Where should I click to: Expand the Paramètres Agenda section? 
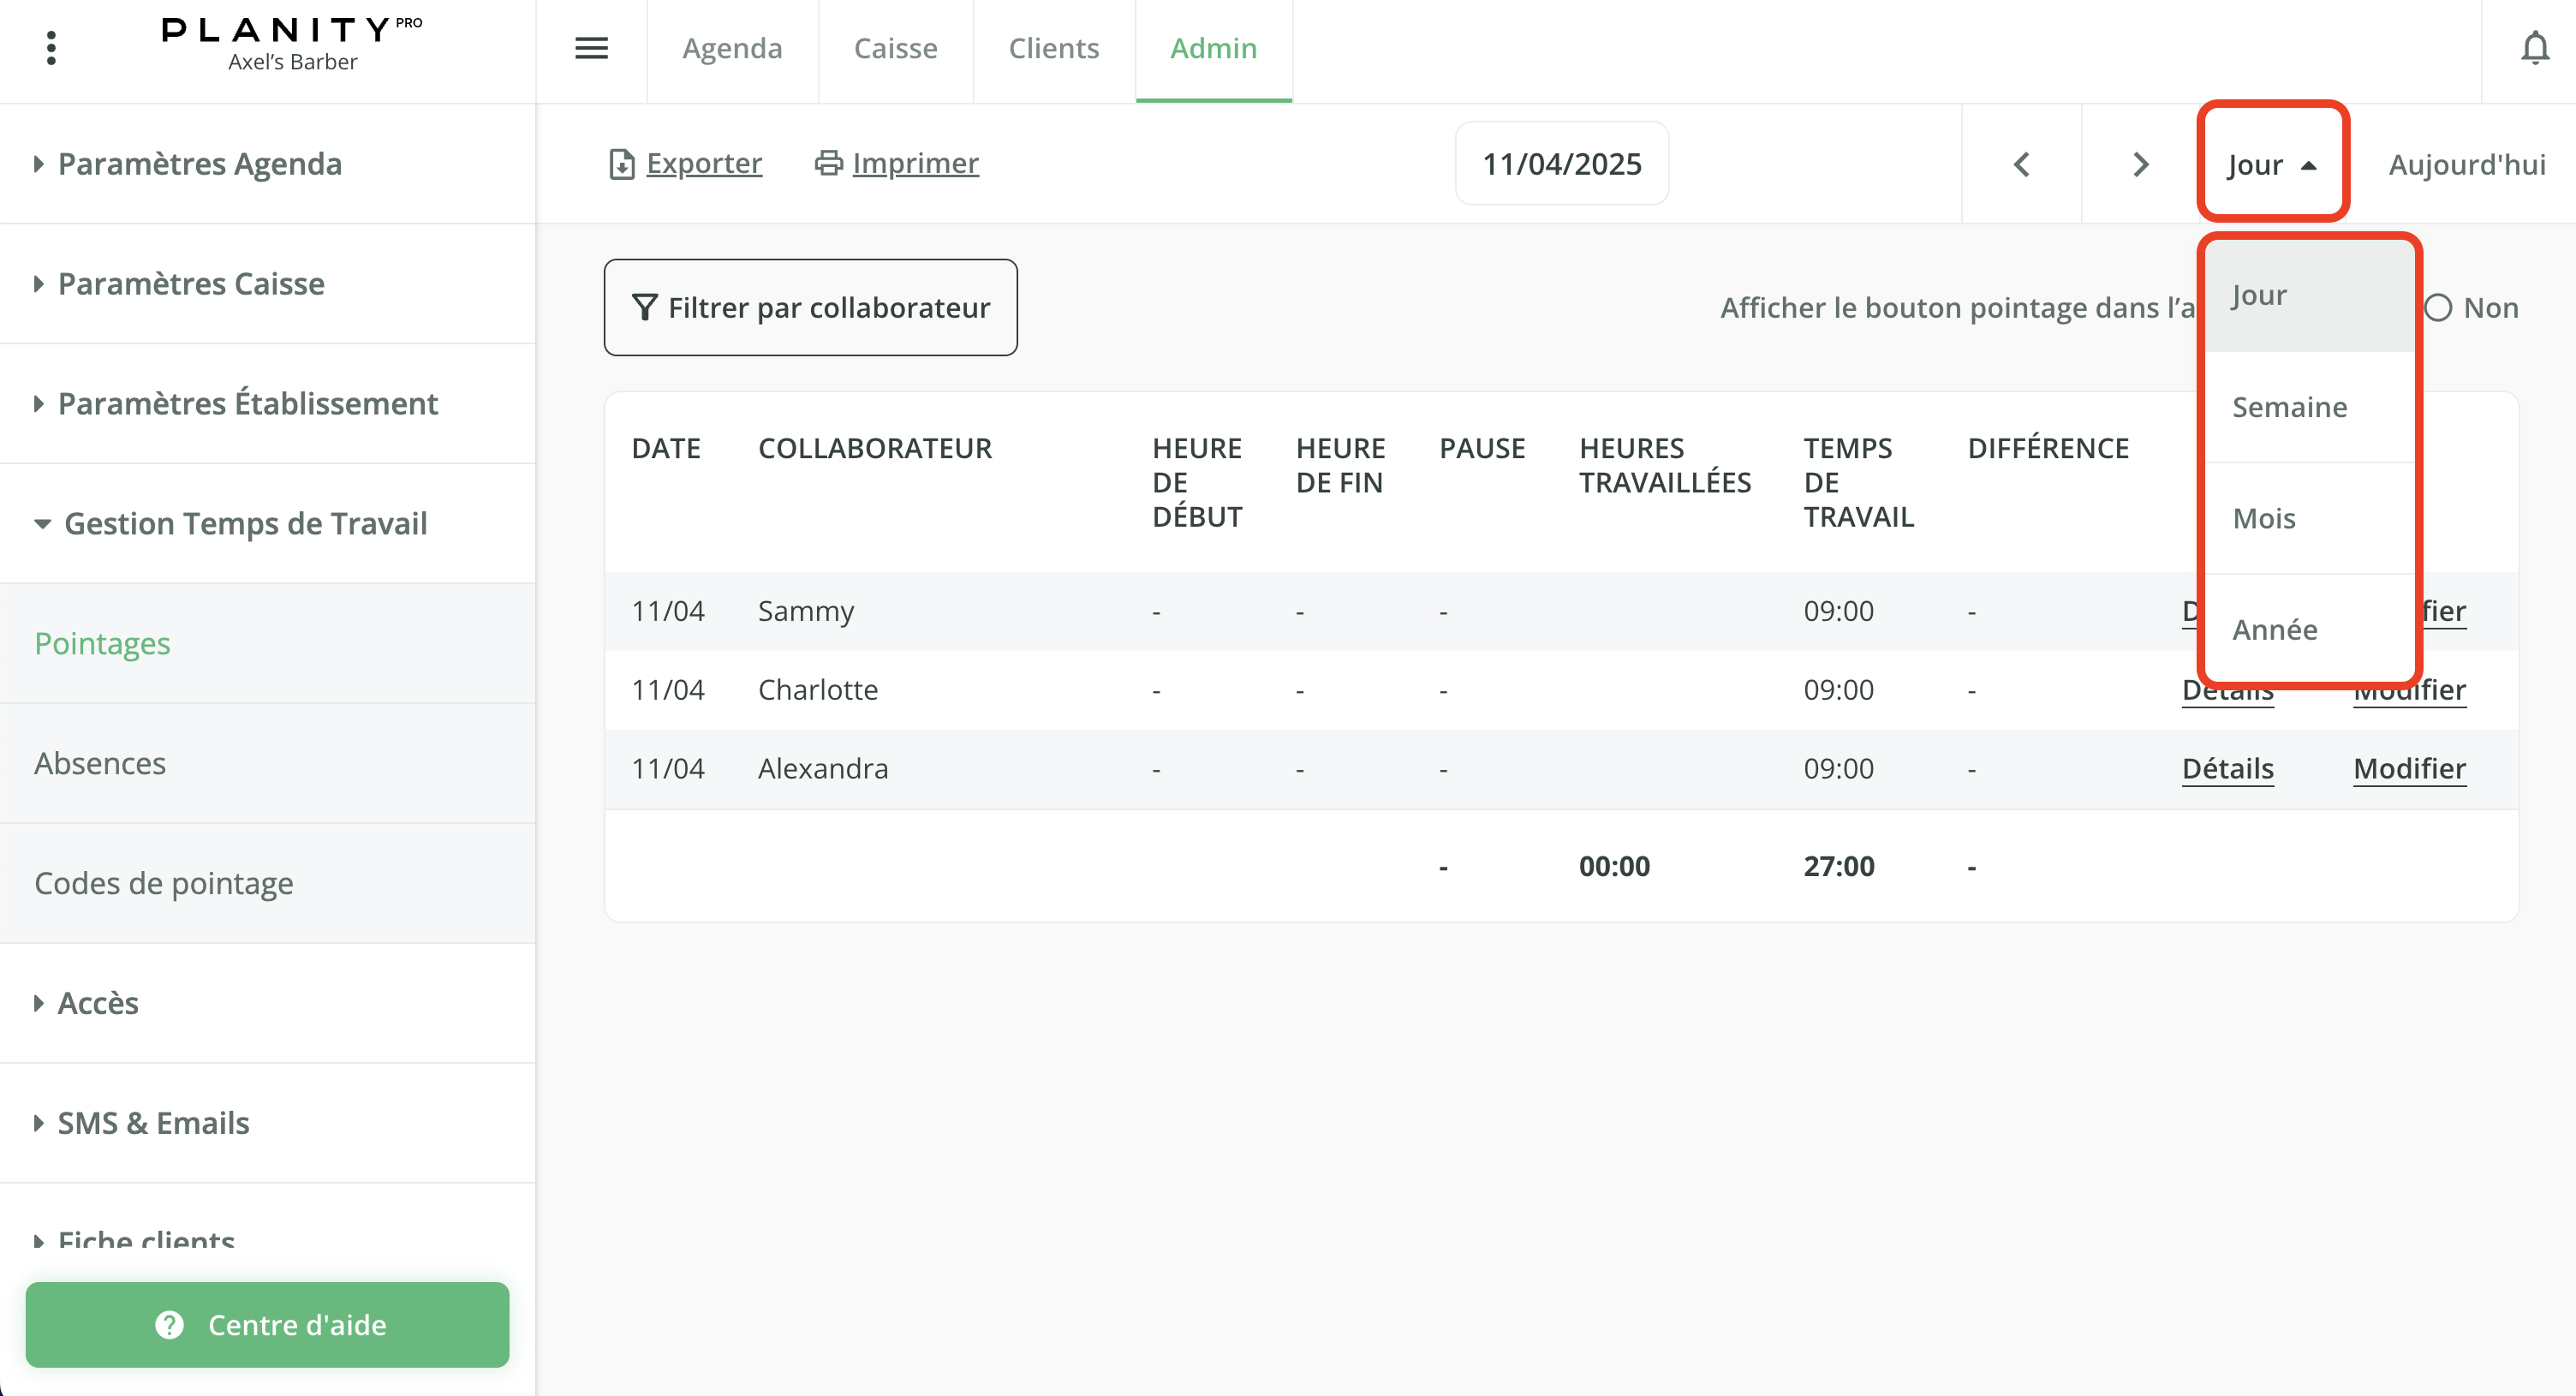coord(200,163)
